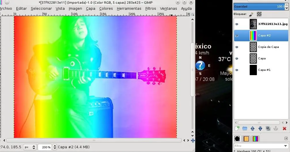Viewport: 290px width, 152px height.
Task: Click the black thumbnail of Capa #1
Action: click(x=253, y=70)
